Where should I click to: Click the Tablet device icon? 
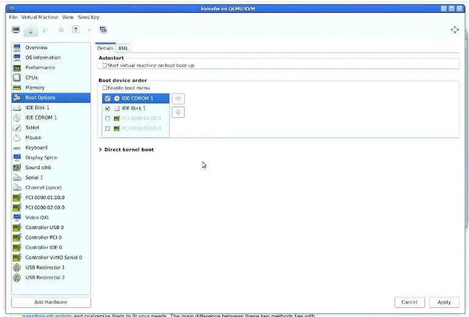[17, 128]
